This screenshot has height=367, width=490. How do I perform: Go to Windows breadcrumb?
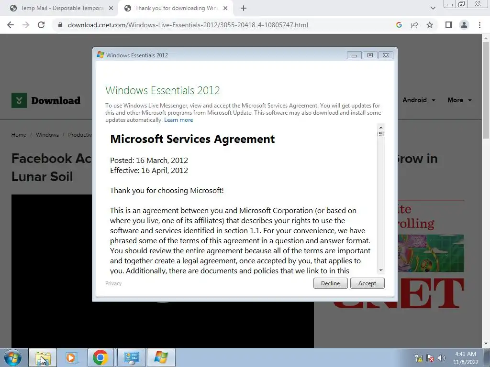pyautogui.click(x=47, y=135)
